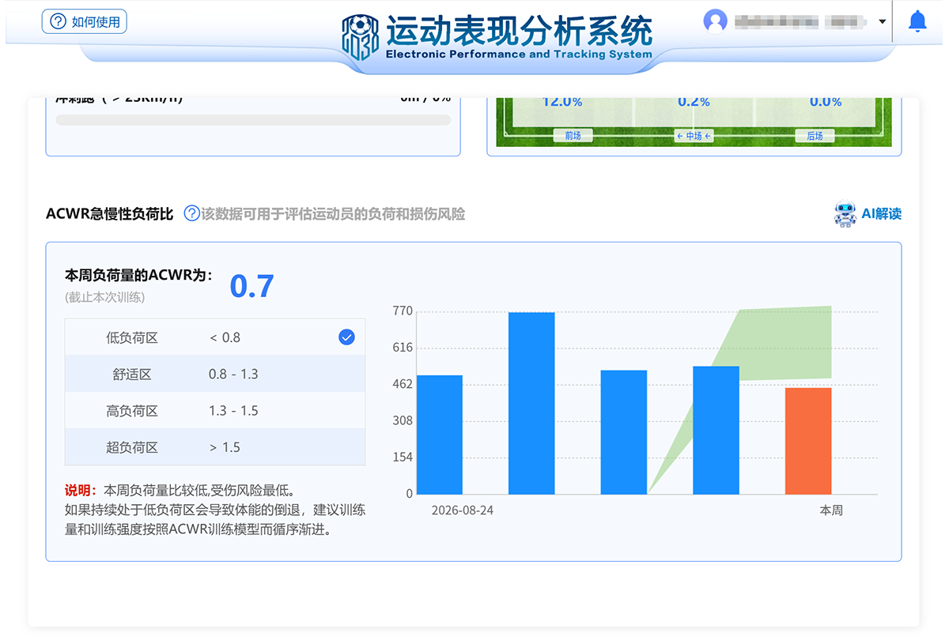Screen dimensions: 949x640
Task: Expand the user account dropdown arrow
Action: [x=883, y=21]
